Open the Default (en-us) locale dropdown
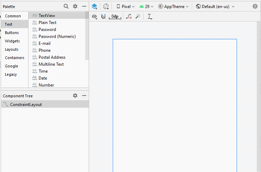This screenshot has height=172, width=261. tap(215, 7)
